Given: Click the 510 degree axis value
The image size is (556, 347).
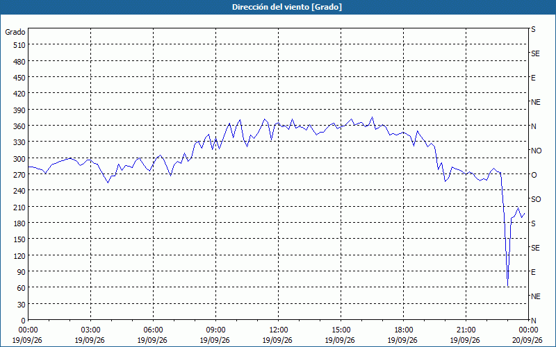Looking at the screenshot, I should (x=20, y=45).
